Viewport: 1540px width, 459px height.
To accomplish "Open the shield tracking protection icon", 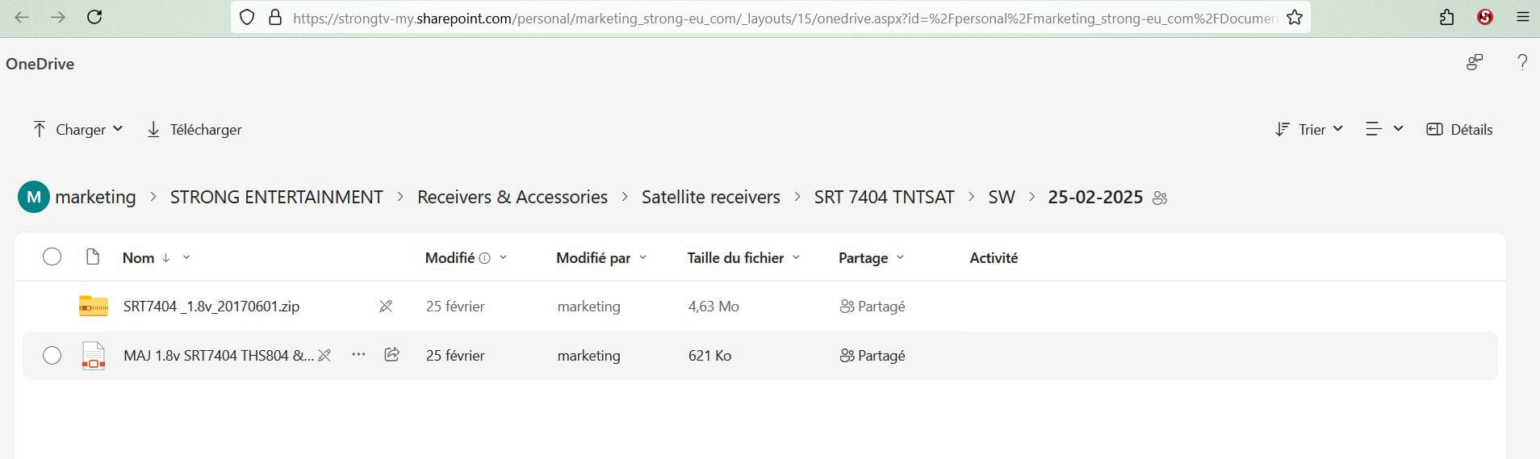I will click(x=247, y=17).
